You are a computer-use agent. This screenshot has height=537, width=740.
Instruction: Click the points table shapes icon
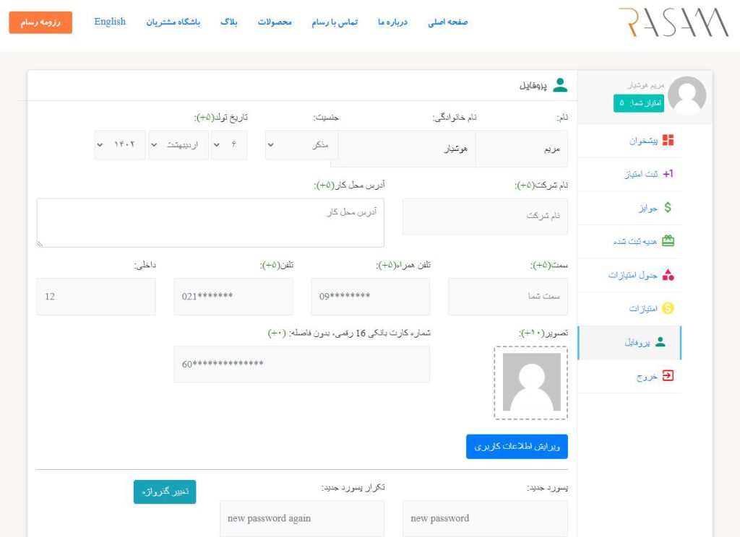[x=668, y=275]
